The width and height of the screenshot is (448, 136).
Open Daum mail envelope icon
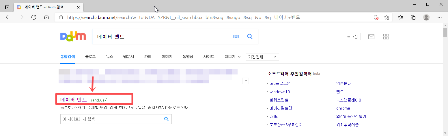(x=371, y=37)
